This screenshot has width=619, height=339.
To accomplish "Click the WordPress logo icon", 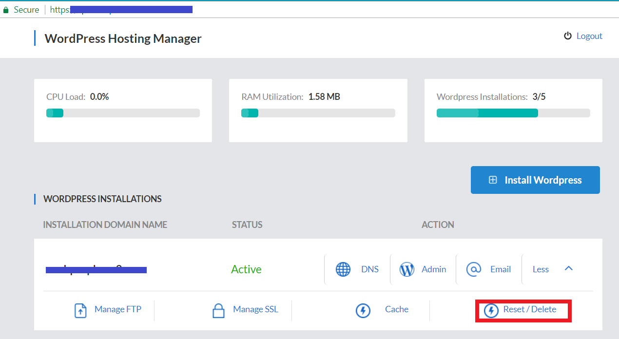I will click(x=406, y=269).
